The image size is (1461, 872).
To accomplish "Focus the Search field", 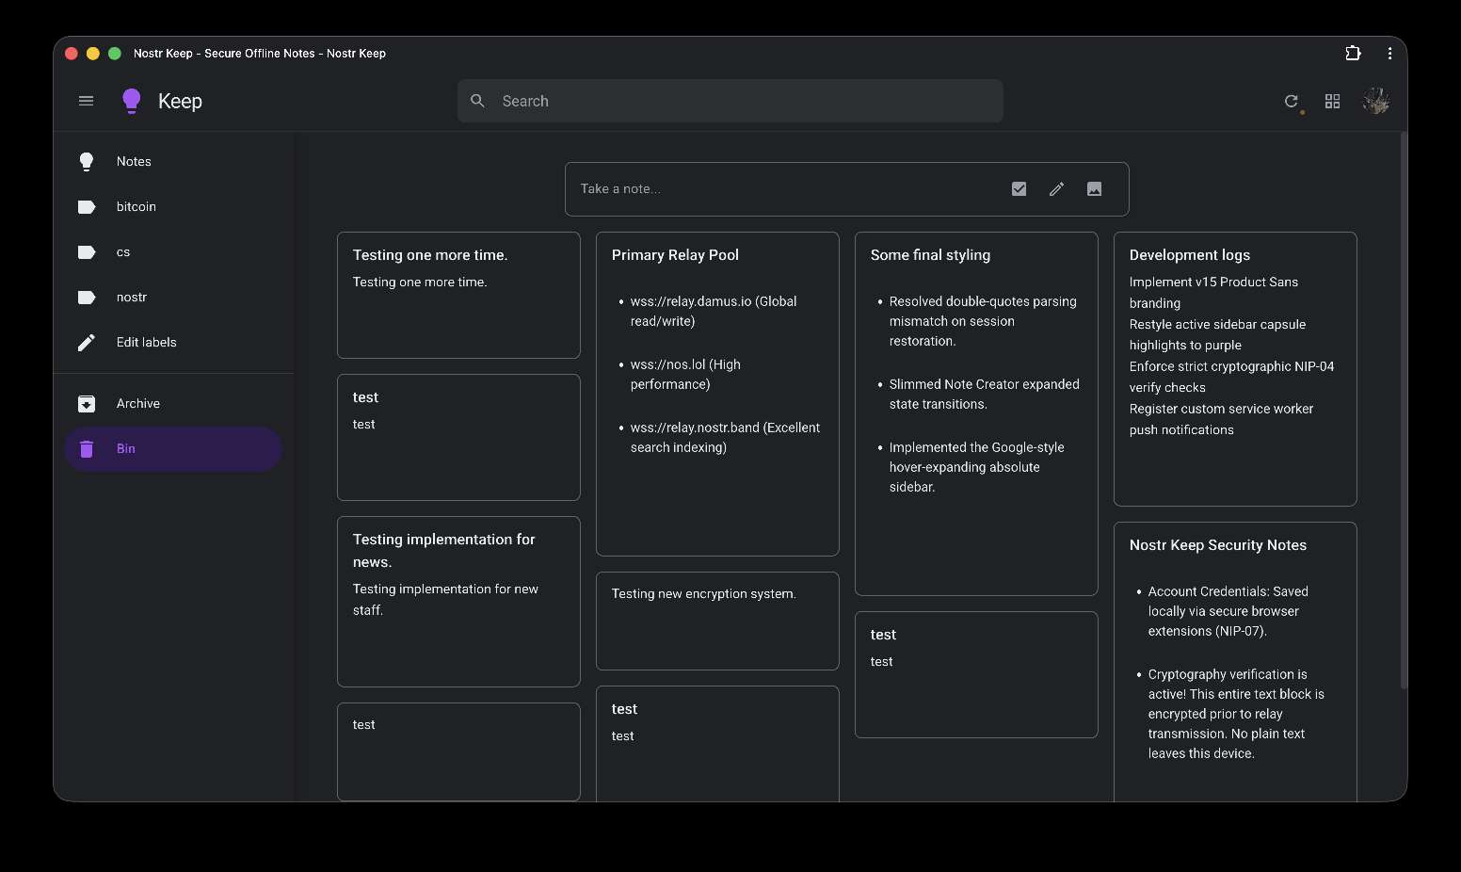I will (730, 101).
